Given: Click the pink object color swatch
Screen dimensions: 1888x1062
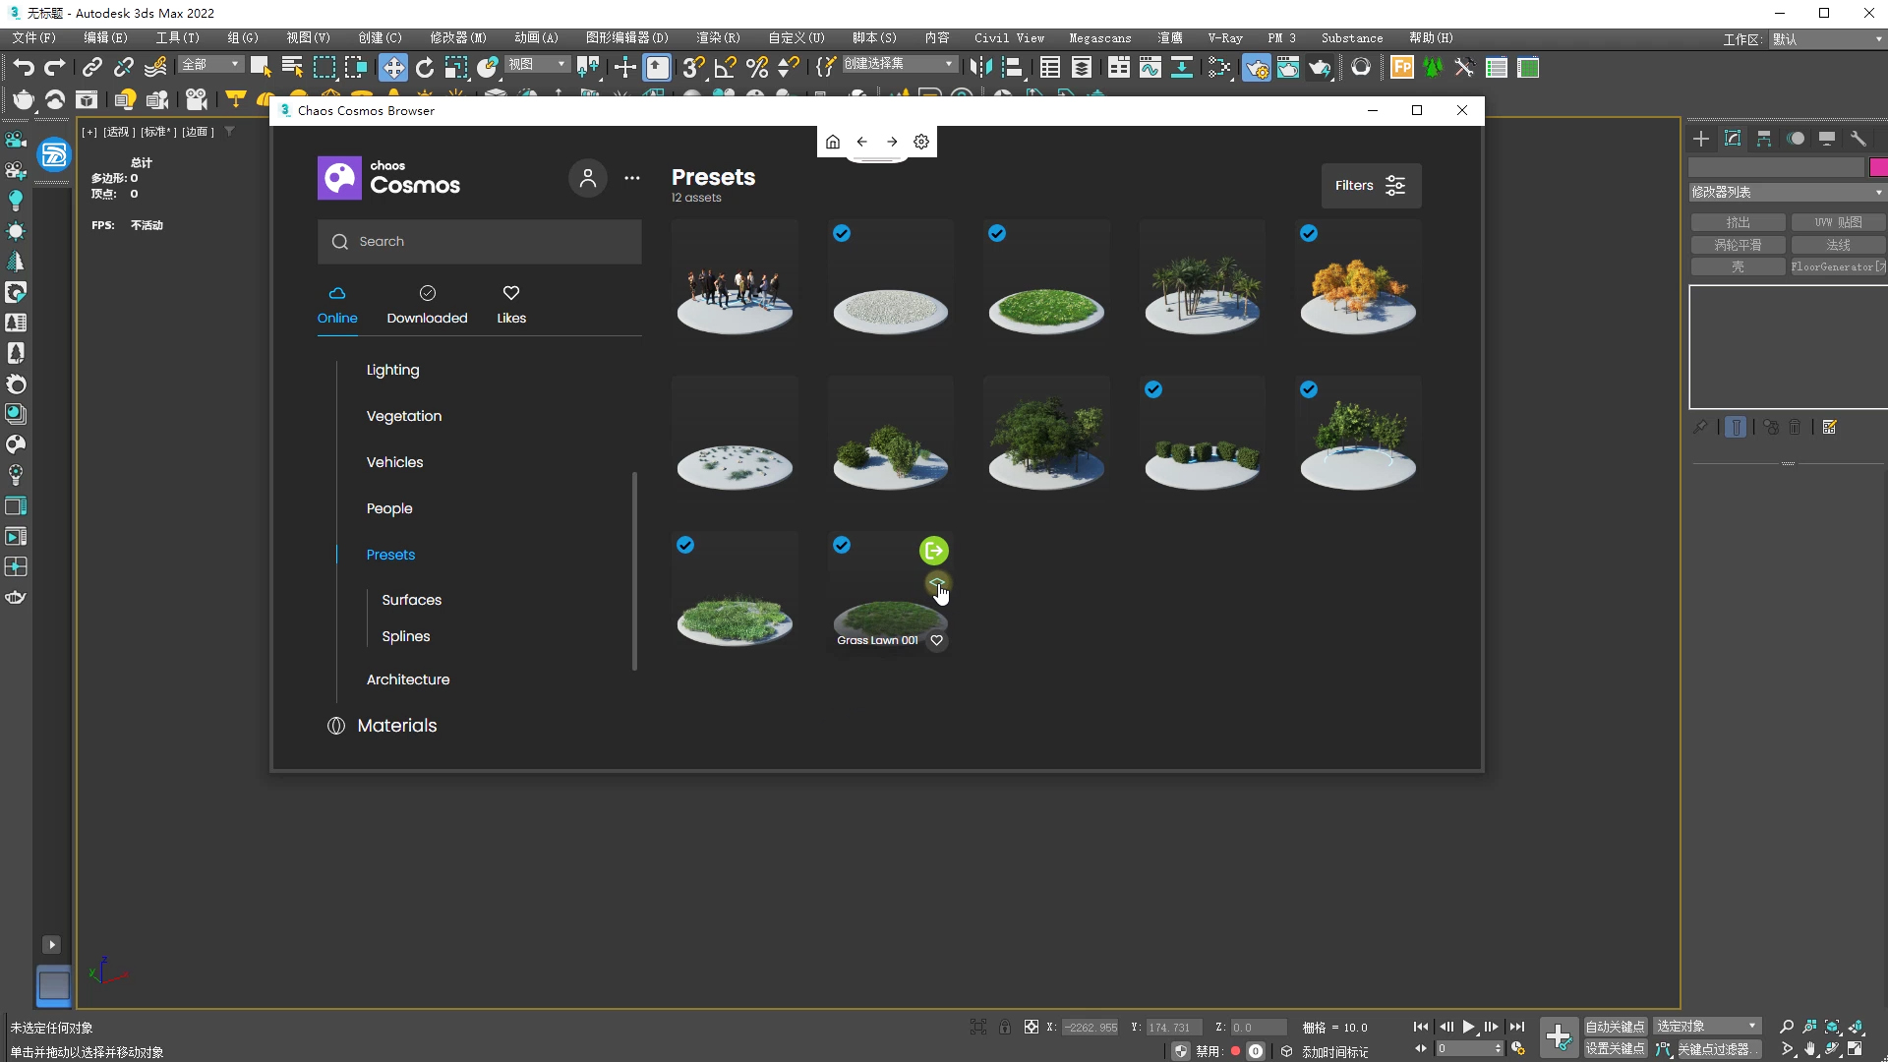Looking at the screenshot, I should 1877,167.
